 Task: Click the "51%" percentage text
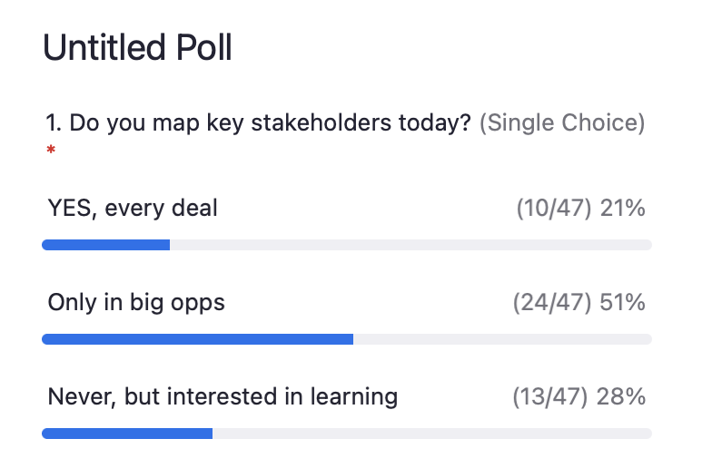coord(622,302)
